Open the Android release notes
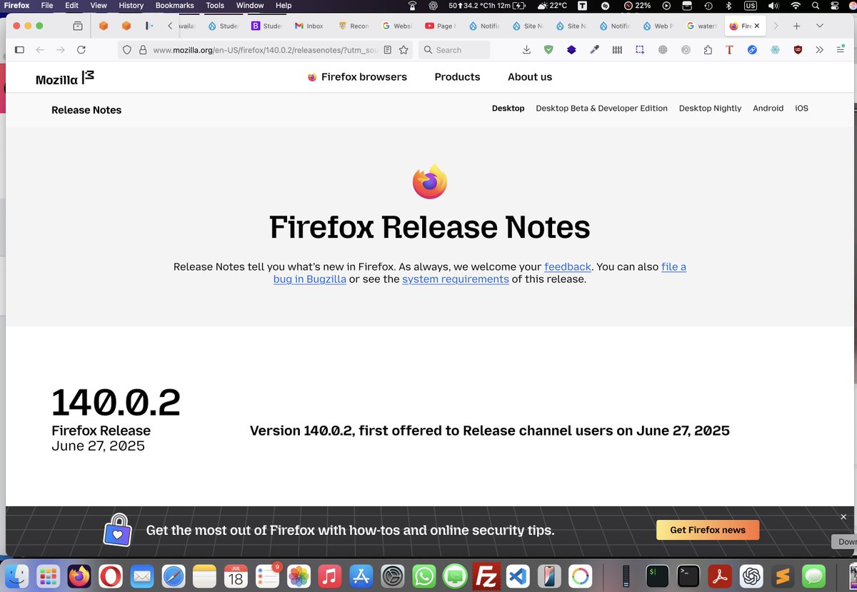The height and width of the screenshot is (592, 857). tap(768, 109)
